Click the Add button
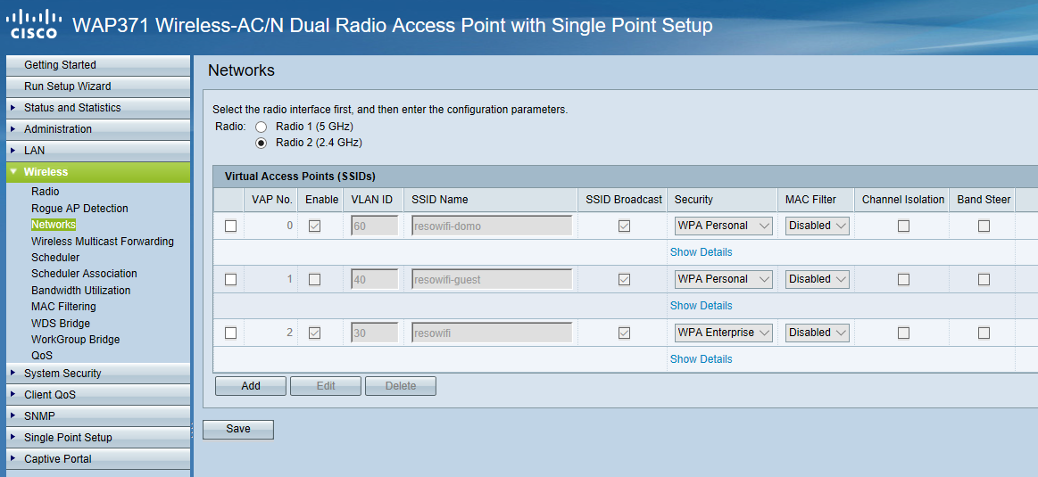The height and width of the screenshot is (477, 1038). click(250, 386)
